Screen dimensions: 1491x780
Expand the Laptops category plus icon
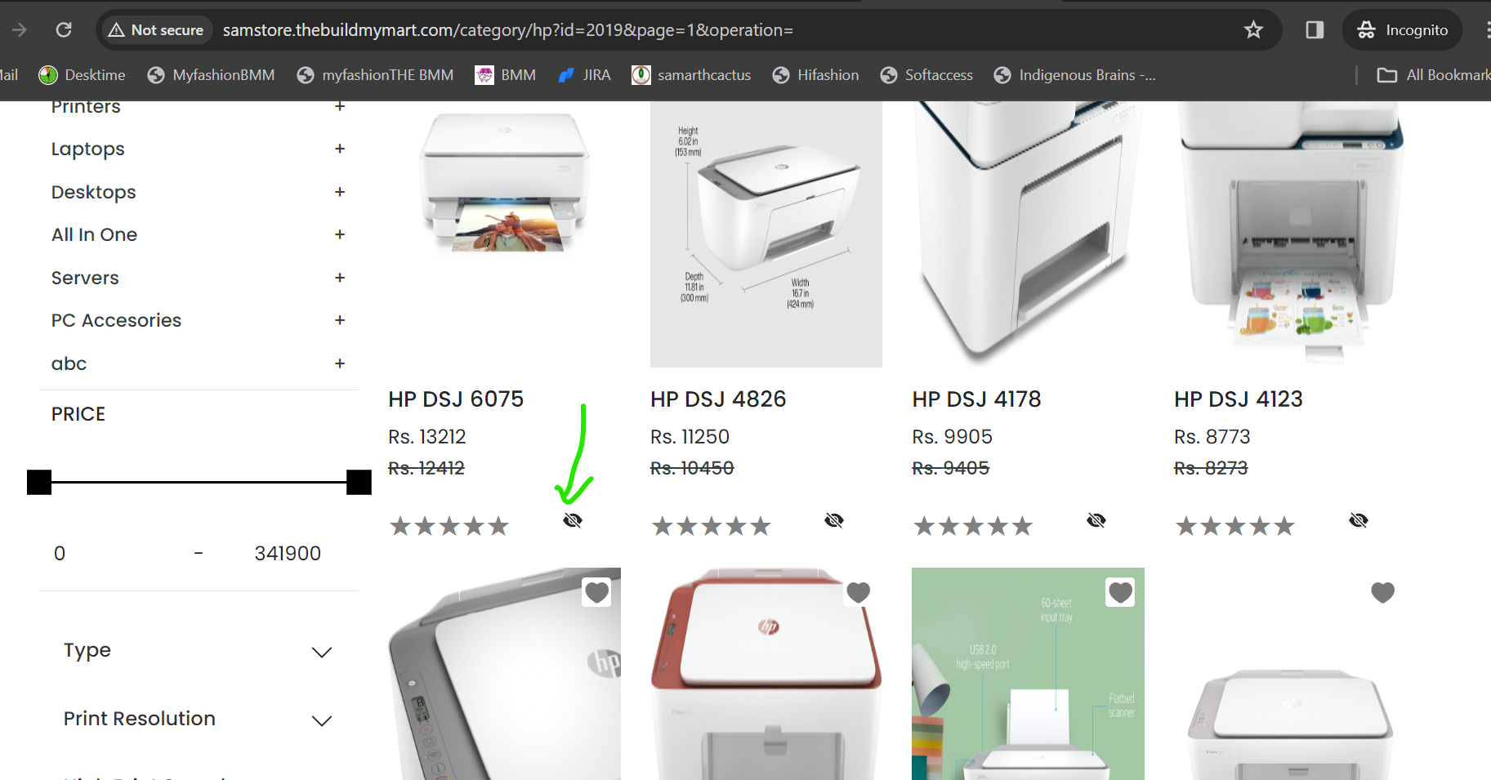tap(340, 149)
